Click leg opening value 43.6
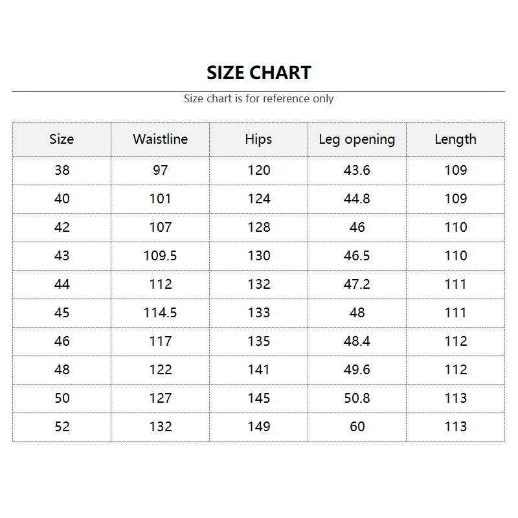This screenshot has width=518, height=518. (x=357, y=170)
